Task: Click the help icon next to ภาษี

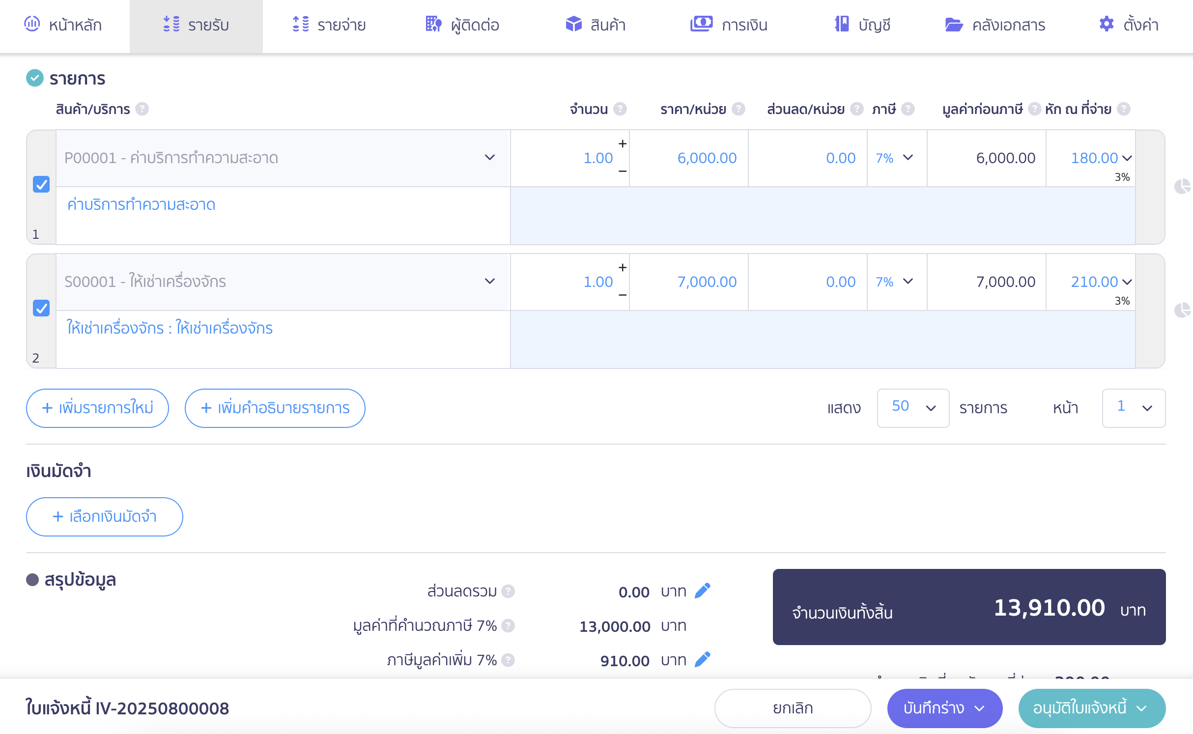Action: tap(908, 109)
